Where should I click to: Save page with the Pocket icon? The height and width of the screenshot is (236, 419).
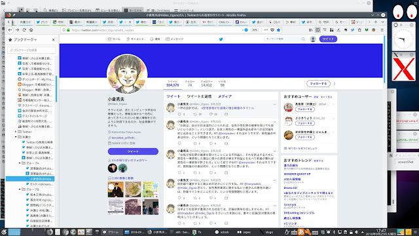[272, 30]
